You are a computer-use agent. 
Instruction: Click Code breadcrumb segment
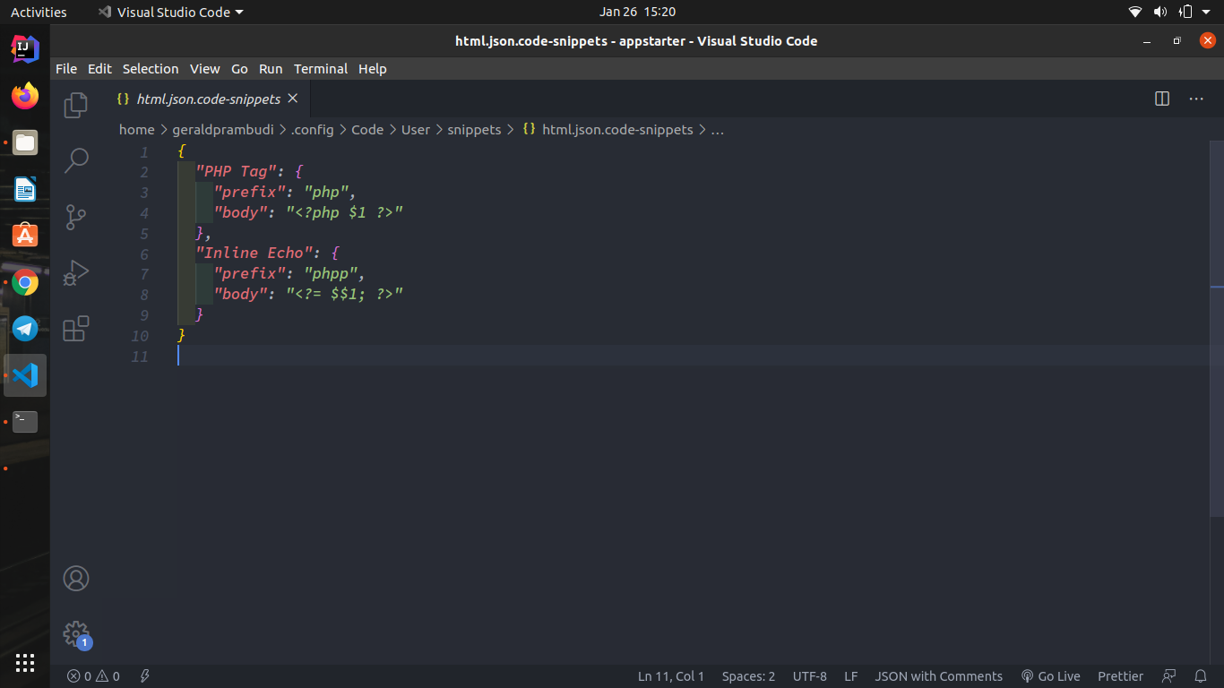coord(367,130)
